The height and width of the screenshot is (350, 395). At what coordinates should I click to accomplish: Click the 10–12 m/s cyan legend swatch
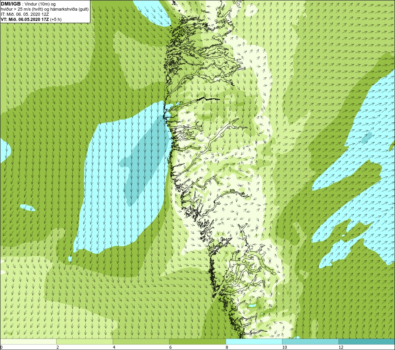310,342
